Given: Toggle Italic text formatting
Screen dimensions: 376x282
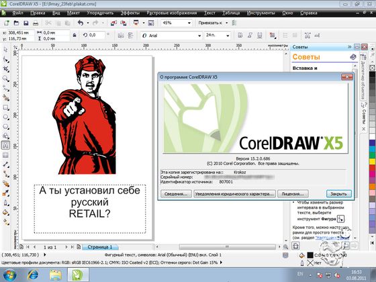Looking at the screenshot, I should point(250,36).
